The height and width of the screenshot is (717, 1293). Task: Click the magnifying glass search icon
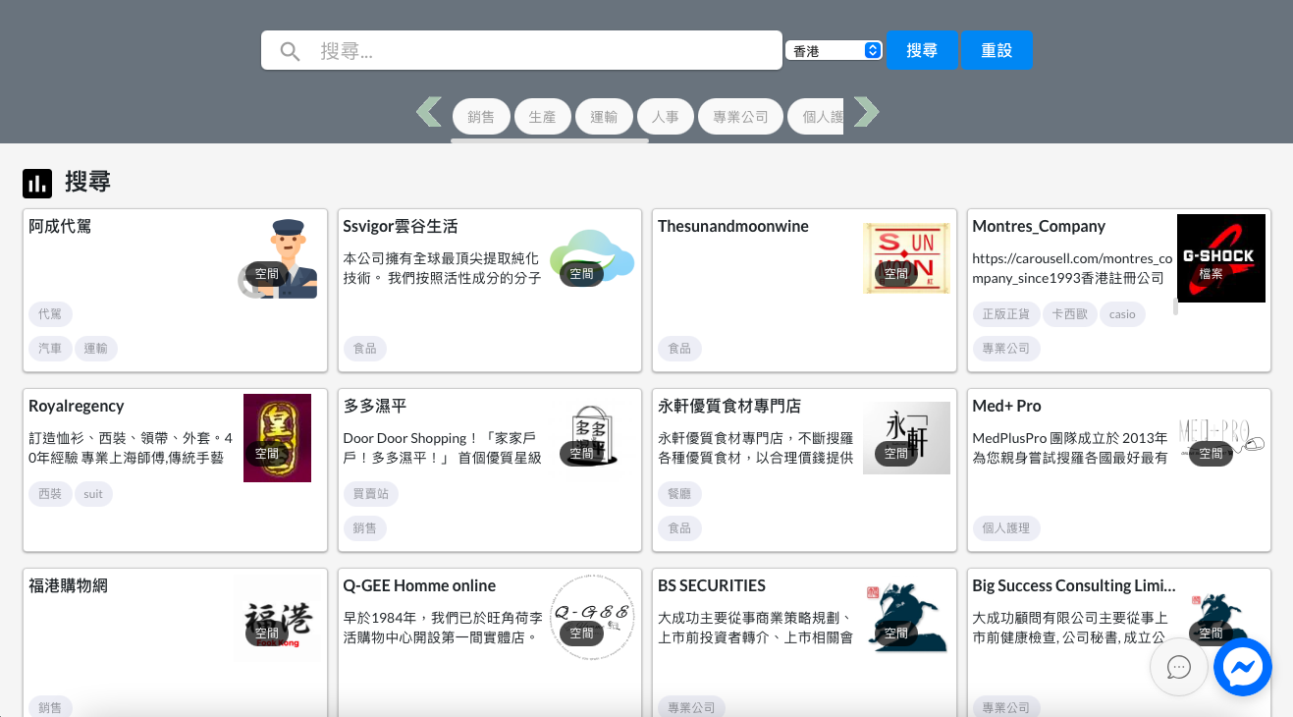tap(290, 51)
